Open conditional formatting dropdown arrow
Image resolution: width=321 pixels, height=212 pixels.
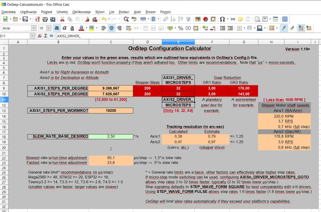coord(277,28)
